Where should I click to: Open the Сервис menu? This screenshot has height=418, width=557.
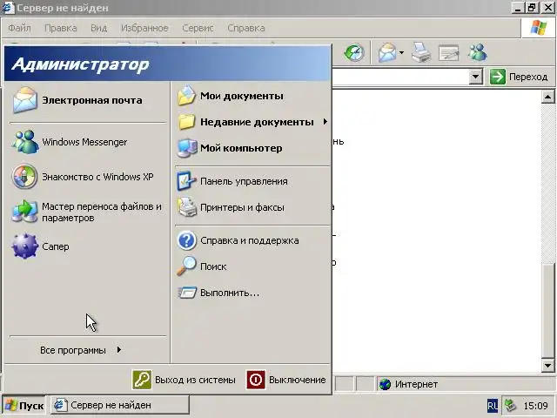pyautogui.click(x=198, y=28)
